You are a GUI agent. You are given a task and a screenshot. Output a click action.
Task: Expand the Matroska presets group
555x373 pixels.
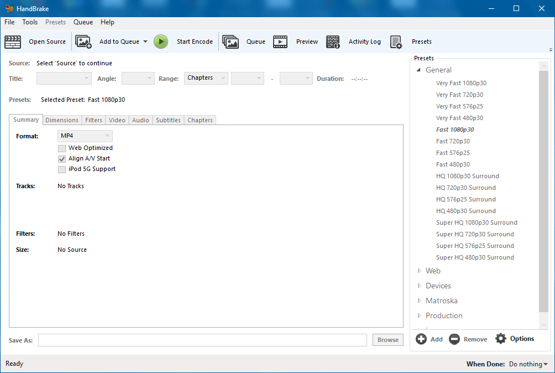click(419, 301)
